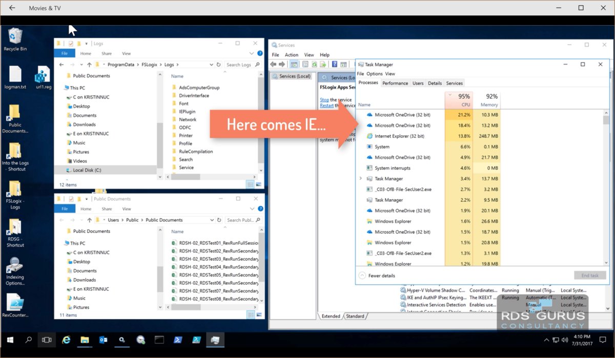Select Extended tab in Services window
The width and height of the screenshot is (615, 358).
point(331,316)
